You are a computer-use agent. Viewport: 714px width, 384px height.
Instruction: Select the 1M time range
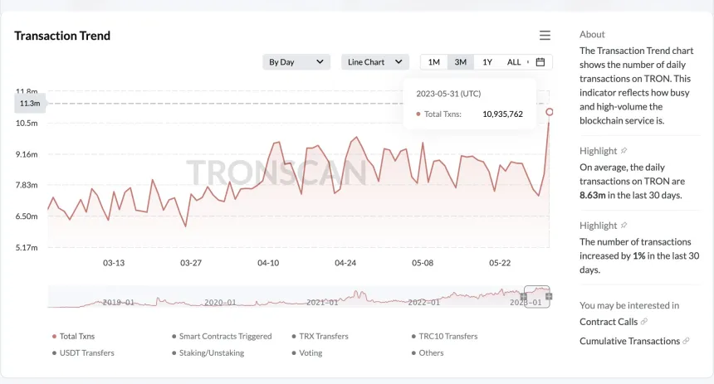click(x=434, y=62)
